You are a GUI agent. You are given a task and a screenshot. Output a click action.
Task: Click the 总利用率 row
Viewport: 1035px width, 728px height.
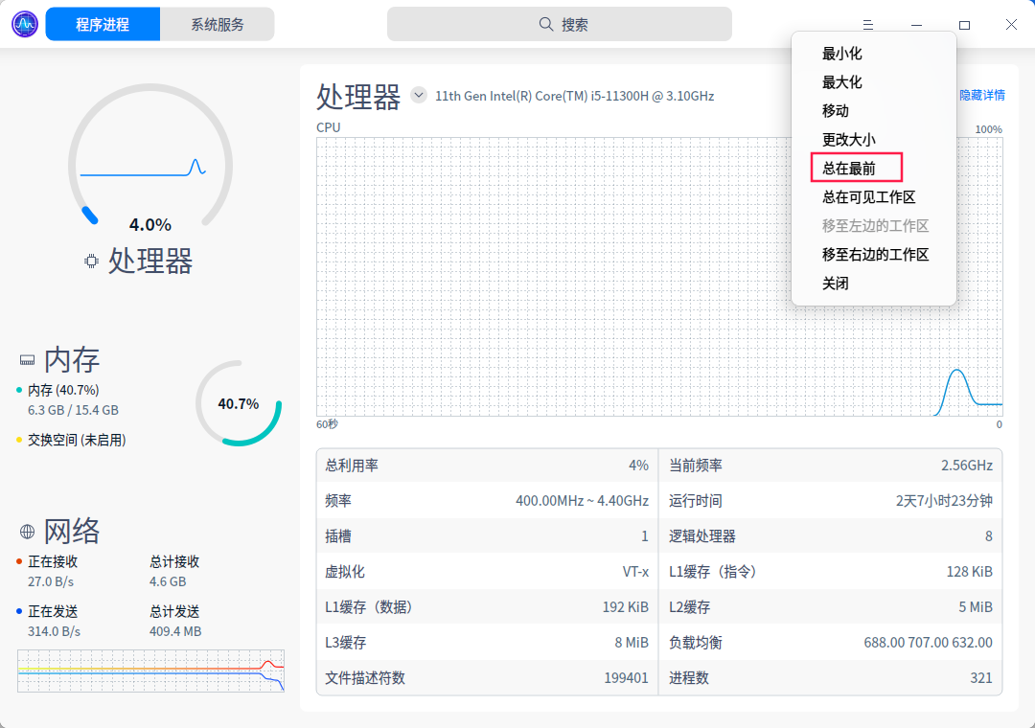487,466
